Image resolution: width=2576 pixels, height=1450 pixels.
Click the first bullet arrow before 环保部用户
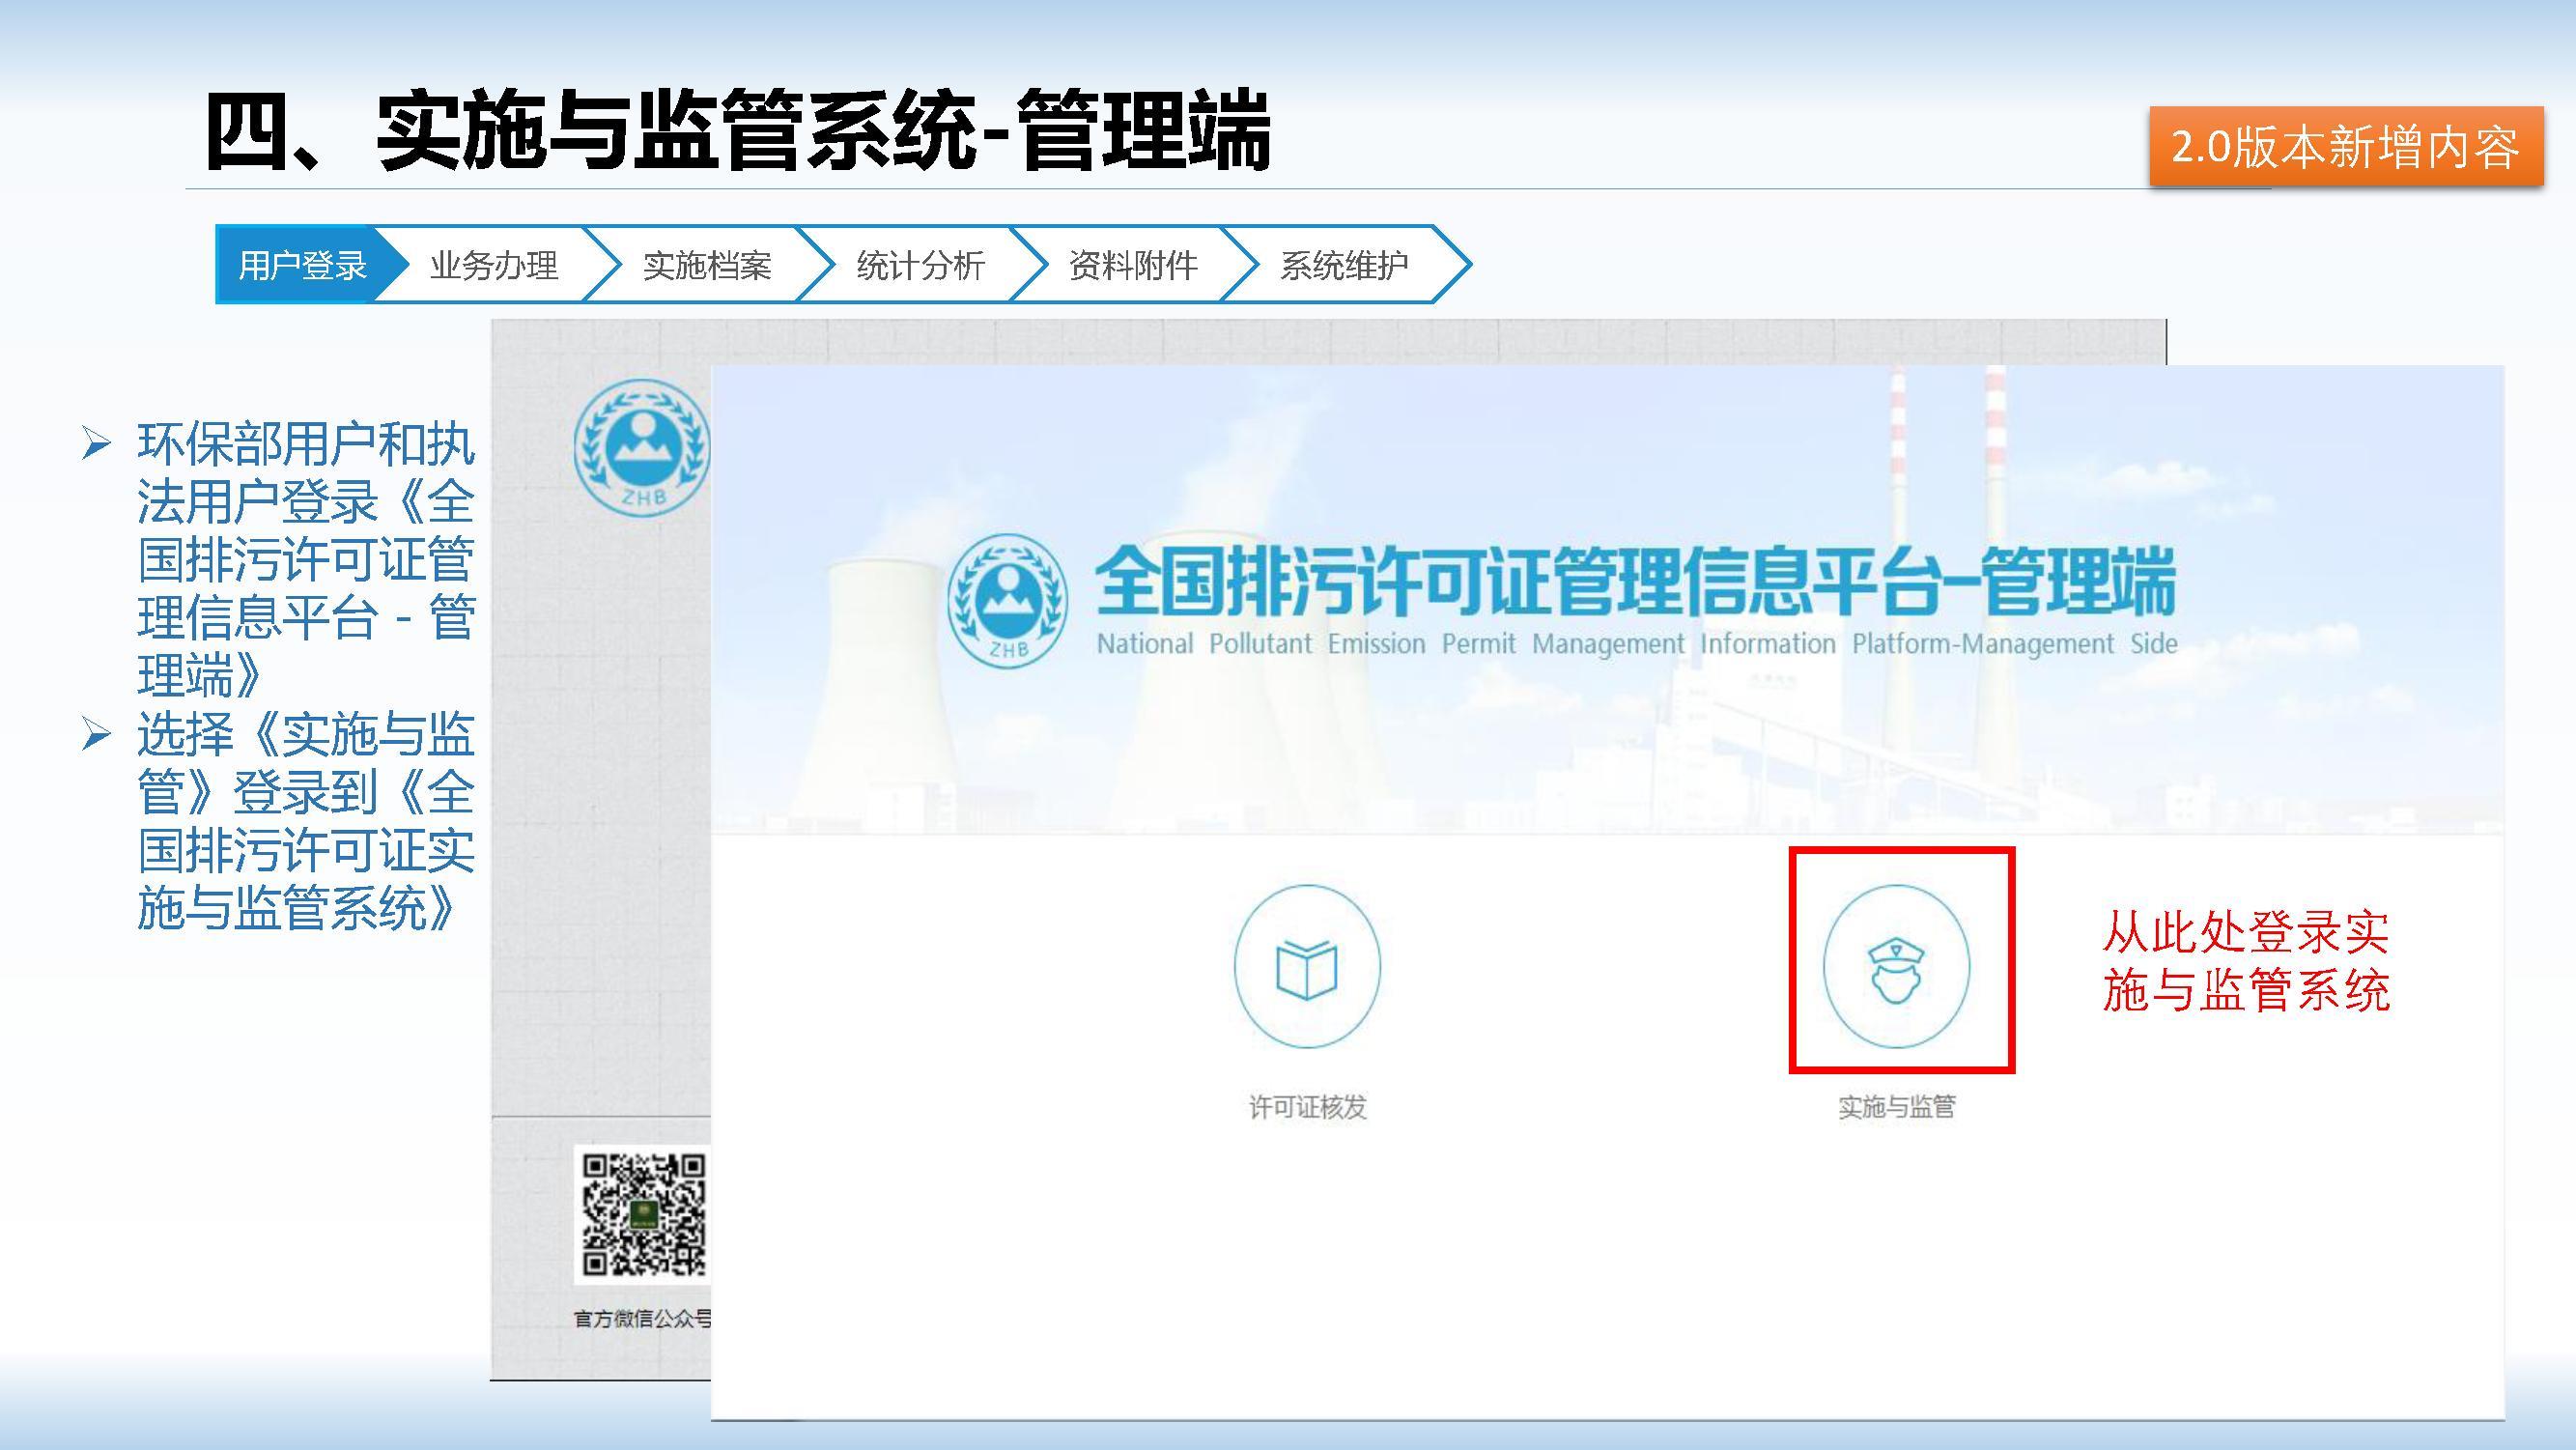pos(96,443)
